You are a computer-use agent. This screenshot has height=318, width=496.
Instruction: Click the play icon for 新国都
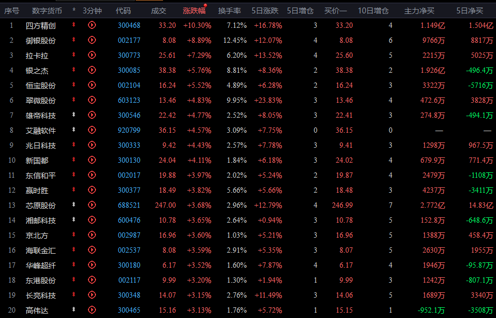coord(92,160)
